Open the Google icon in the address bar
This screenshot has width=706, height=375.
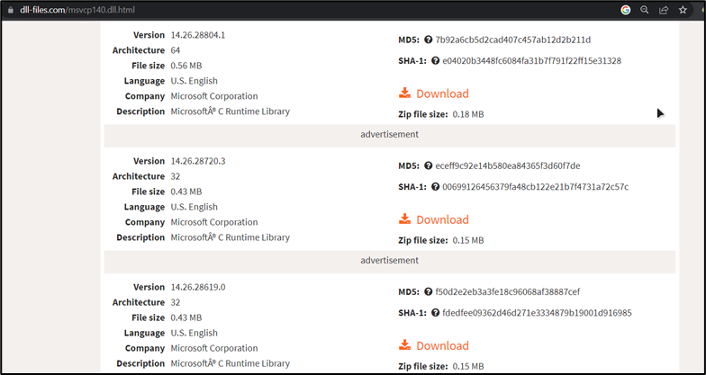625,10
